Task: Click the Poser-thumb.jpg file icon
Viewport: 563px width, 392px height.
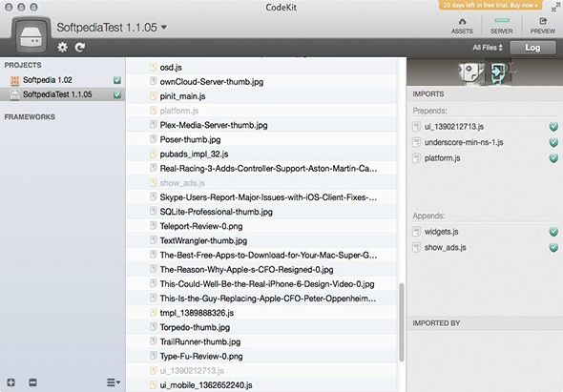Action: click(154, 139)
